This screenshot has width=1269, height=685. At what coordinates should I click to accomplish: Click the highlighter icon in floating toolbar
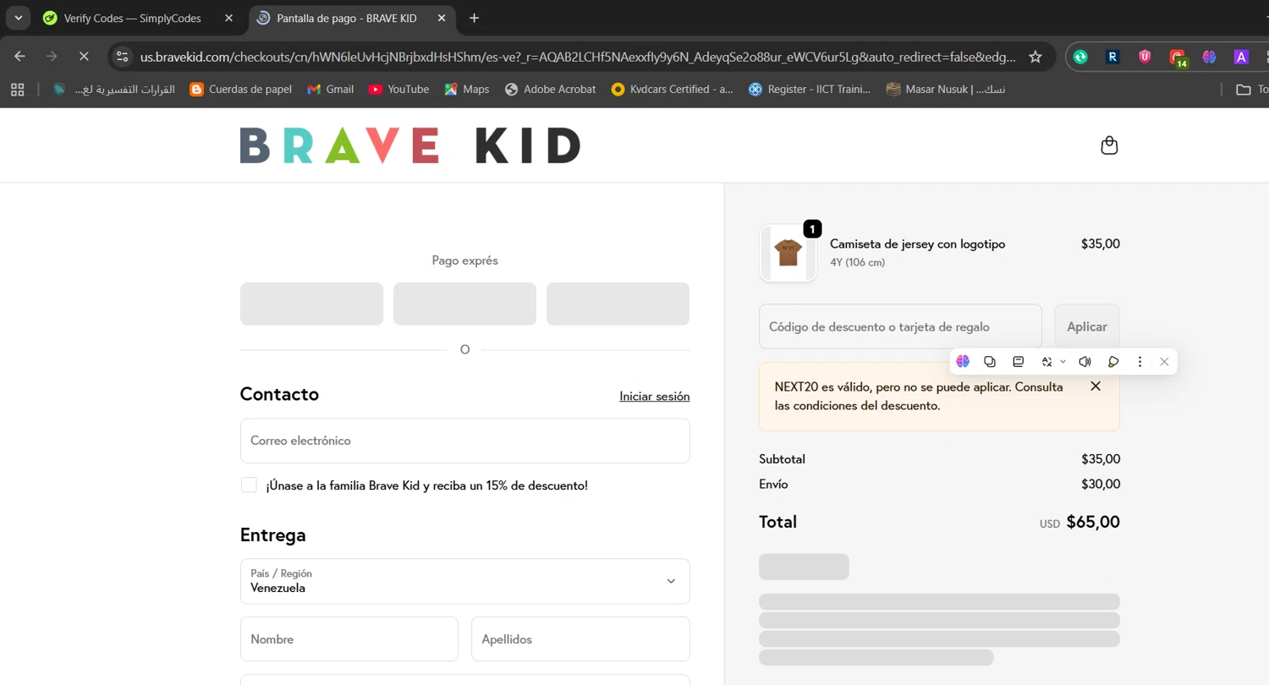[x=1113, y=362]
